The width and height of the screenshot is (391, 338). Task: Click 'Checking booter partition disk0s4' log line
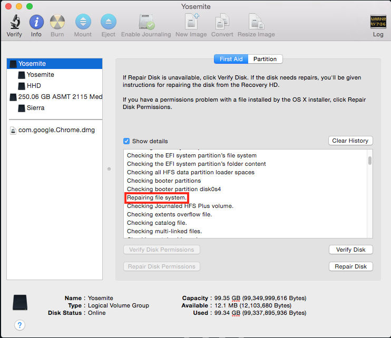174,190
